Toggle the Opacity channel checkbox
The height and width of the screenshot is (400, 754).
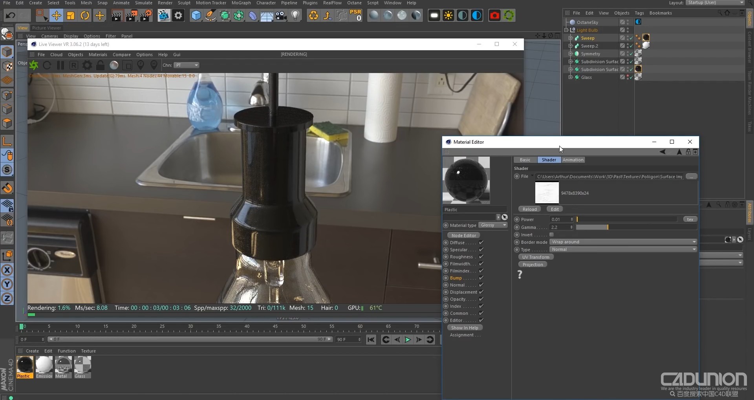481,299
